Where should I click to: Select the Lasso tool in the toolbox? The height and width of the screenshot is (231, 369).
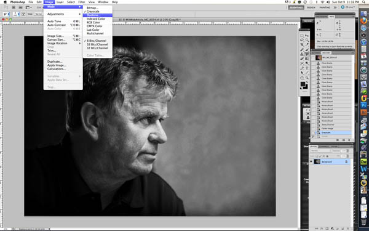302,40
